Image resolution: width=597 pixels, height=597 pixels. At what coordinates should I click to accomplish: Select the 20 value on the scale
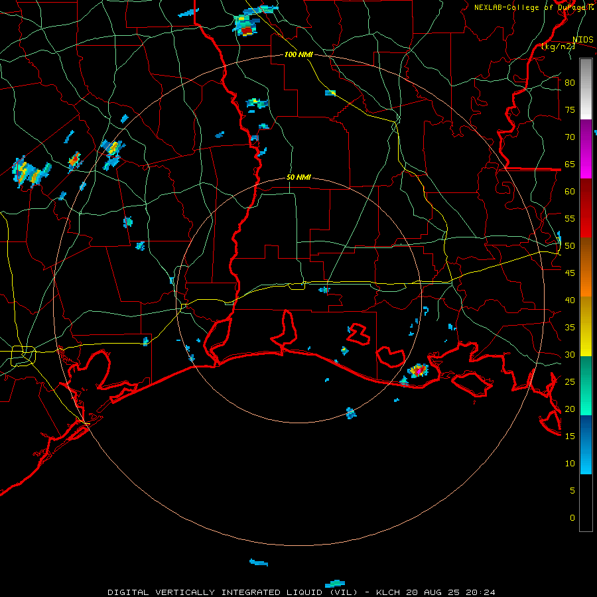tap(570, 409)
